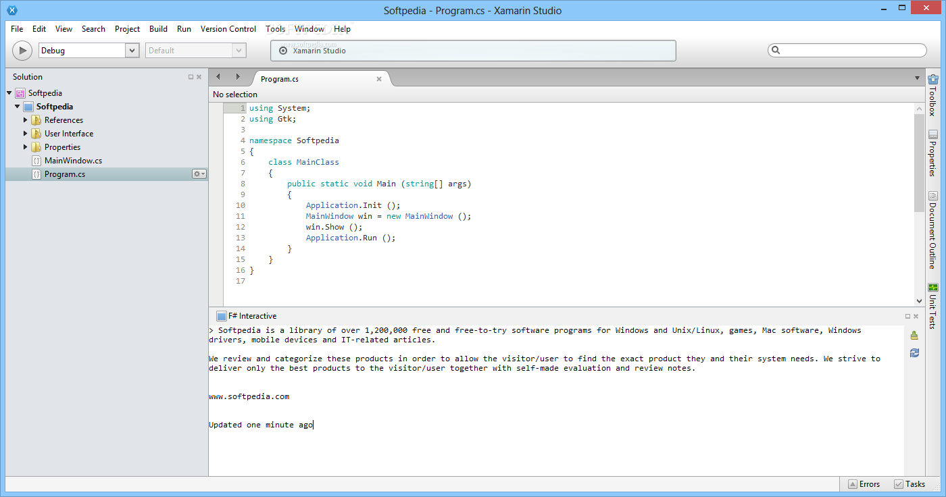Close the Program.cs tab

pyautogui.click(x=379, y=79)
